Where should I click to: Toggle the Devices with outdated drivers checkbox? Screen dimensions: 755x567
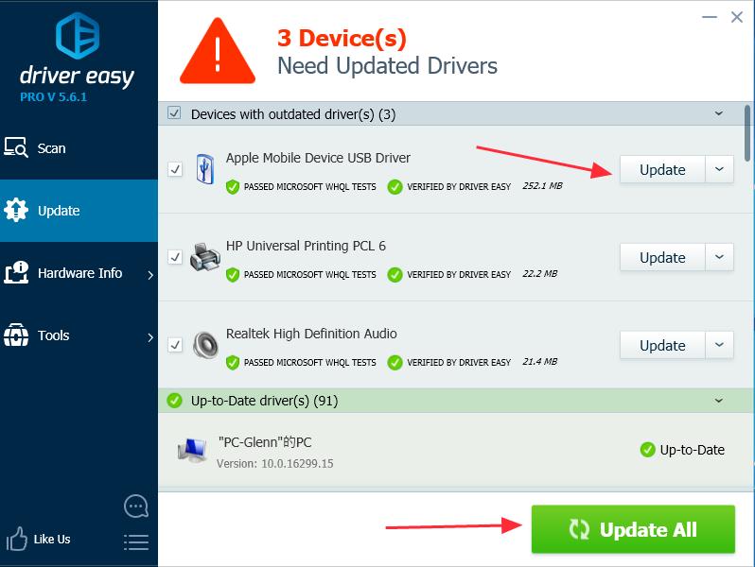(x=174, y=113)
